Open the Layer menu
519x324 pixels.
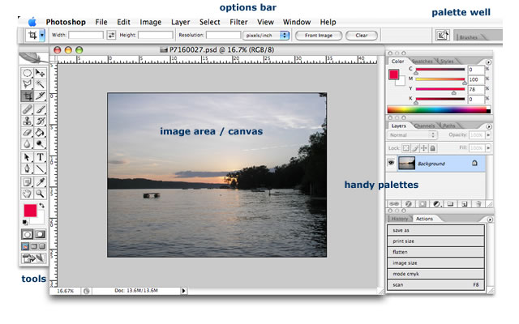coord(180,22)
